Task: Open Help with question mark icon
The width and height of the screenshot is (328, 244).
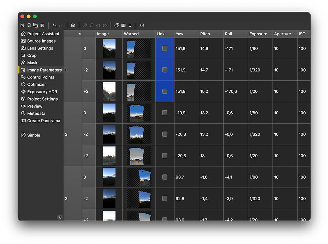Action: pos(142,25)
